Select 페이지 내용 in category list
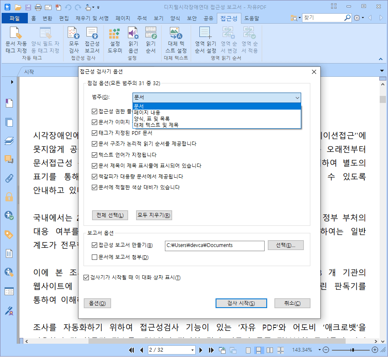388x357 pixels. [216, 112]
